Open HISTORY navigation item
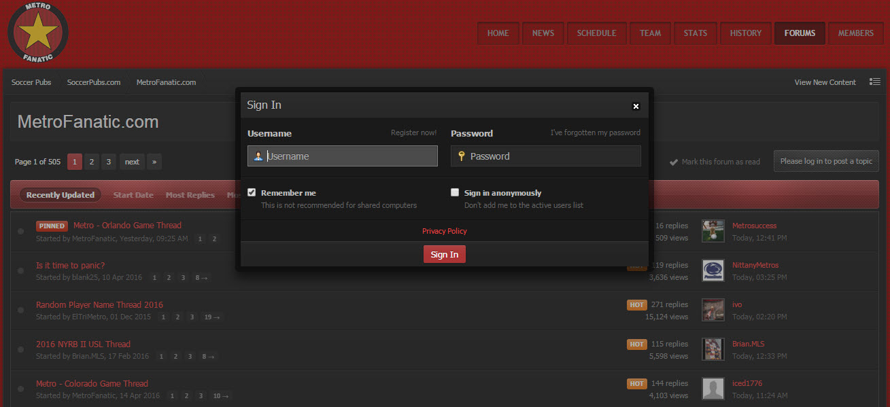Image resolution: width=890 pixels, height=407 pixels. coord(746,33)
